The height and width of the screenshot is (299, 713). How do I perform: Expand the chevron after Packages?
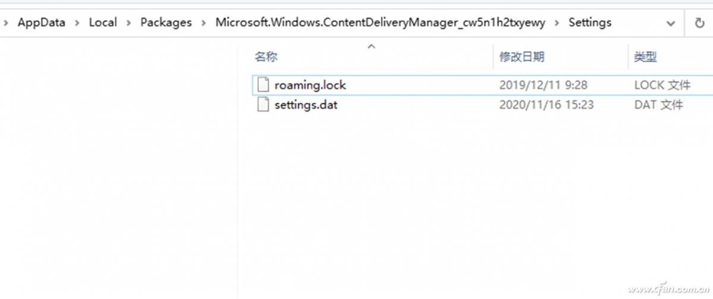tap(204, 23)
